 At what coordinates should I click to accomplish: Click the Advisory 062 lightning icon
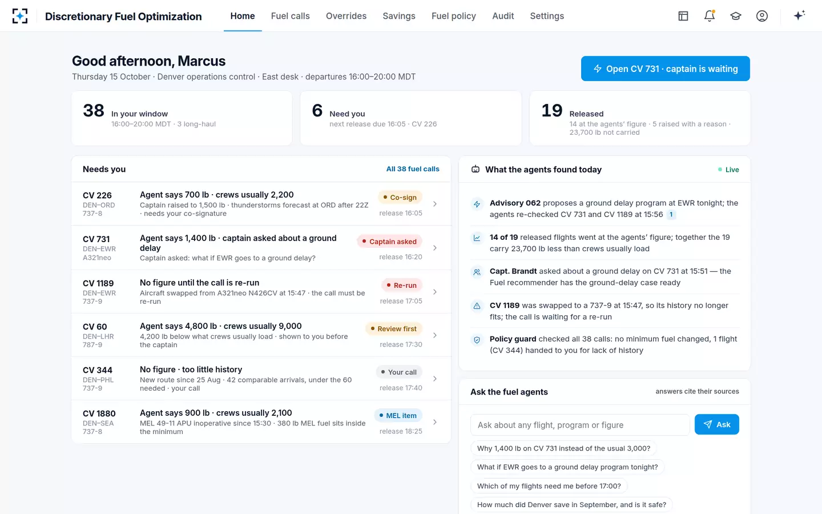click(x=477, y=204)
